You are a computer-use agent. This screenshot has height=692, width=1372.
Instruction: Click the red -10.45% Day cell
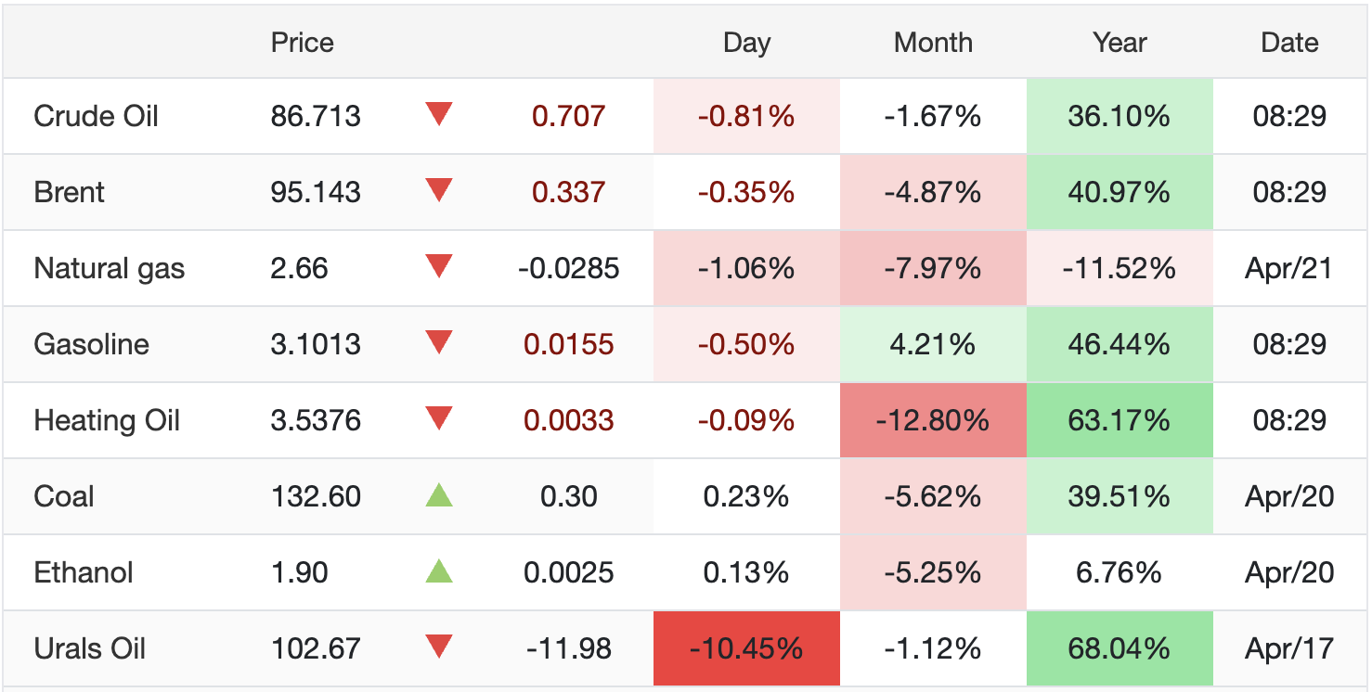746,648
